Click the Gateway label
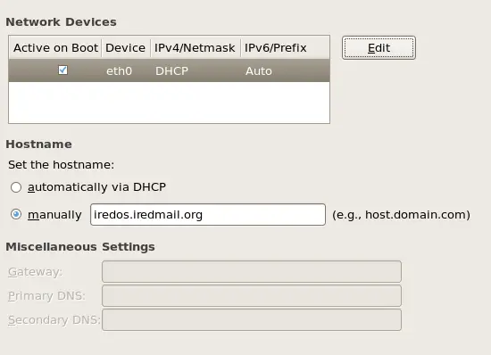Viewport: 491px width, 355px height. pos(36,272)
